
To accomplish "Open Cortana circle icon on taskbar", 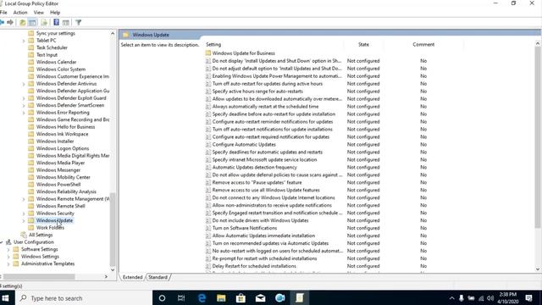I will point(162,297).
